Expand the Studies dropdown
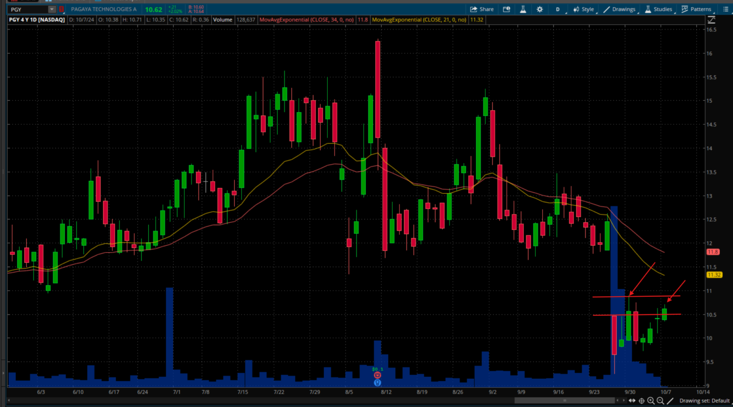 [658, 9]
